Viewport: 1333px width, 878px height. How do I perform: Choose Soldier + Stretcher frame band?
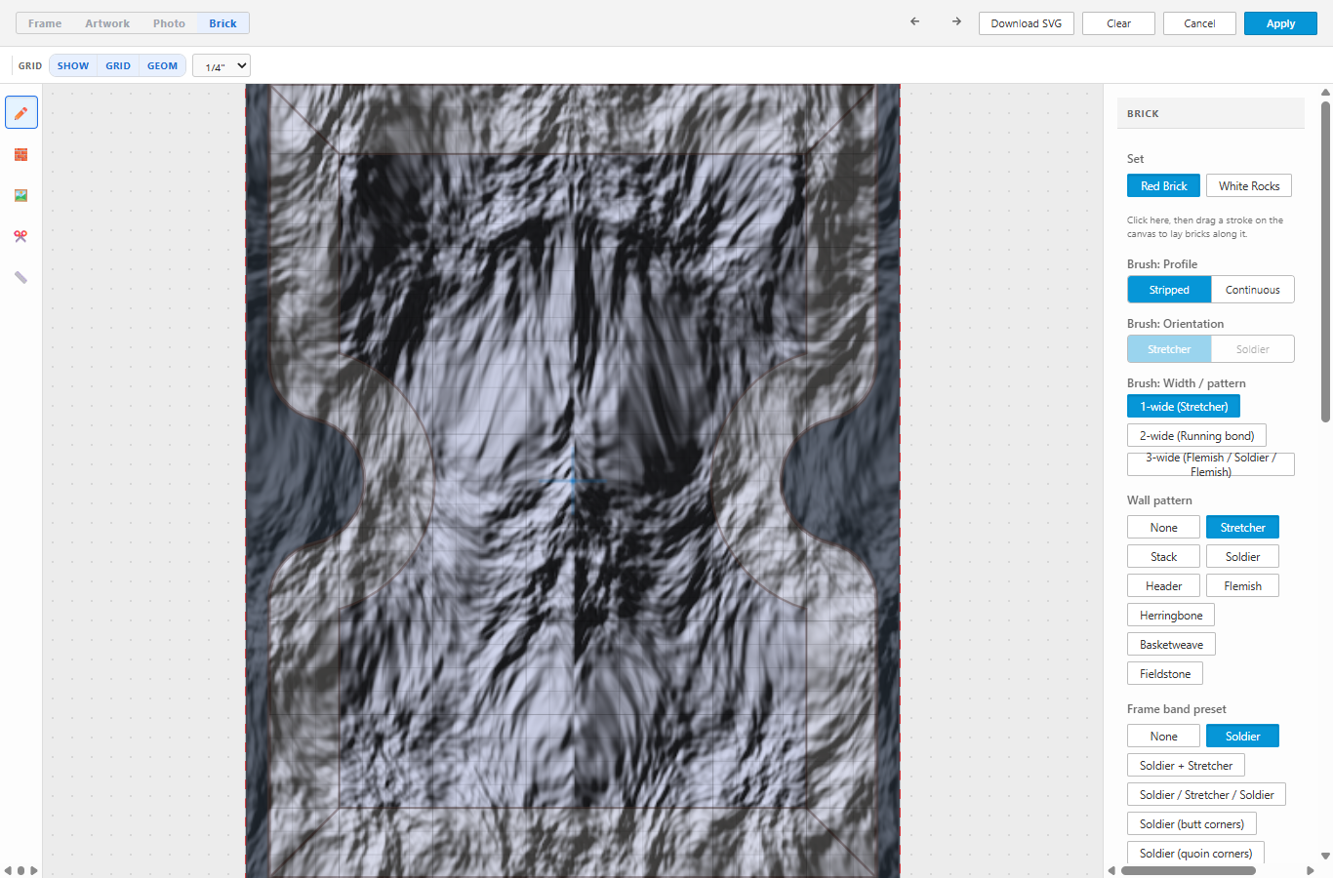tap(1186, 766)
